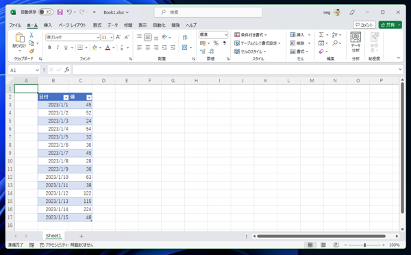
Task: Click Decrease Decimal icon
Action: (211, 51)
